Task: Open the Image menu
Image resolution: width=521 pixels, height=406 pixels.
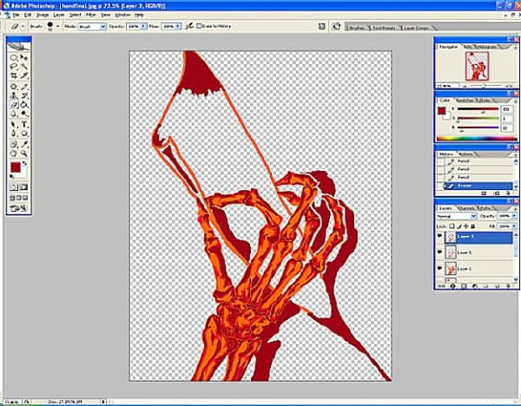Action: pyautogui.click(x=43, y=15)
